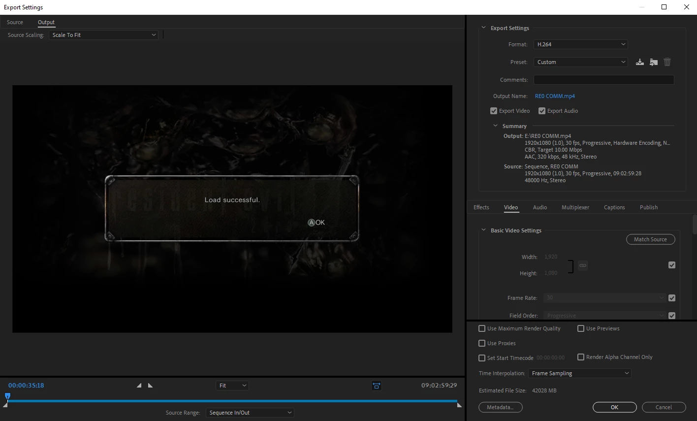Screen dimensions: 697x421
Task: Open the Fit zoom level dropdown
Action: (232, 386)
